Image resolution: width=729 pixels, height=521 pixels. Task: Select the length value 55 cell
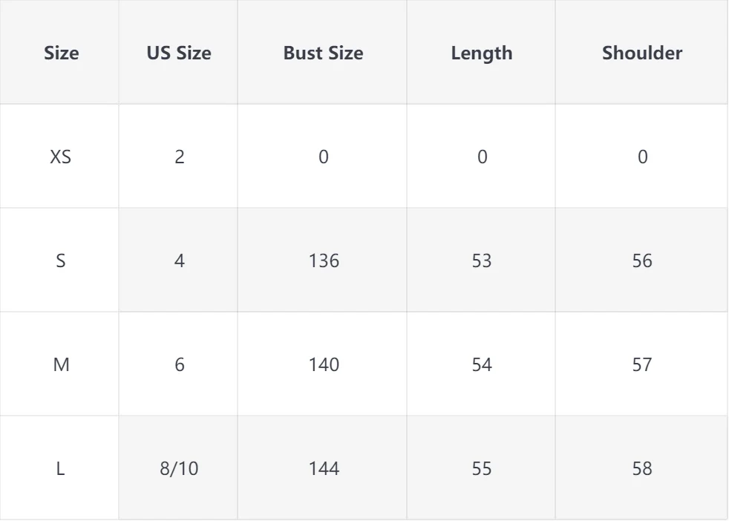(481, 469)
